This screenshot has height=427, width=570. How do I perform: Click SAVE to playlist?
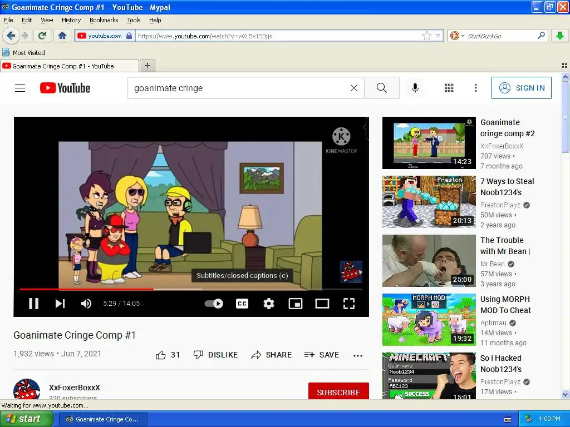point(321,355)
